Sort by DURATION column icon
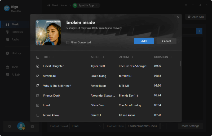Screen dimensions: 212x136 point(171,57)
